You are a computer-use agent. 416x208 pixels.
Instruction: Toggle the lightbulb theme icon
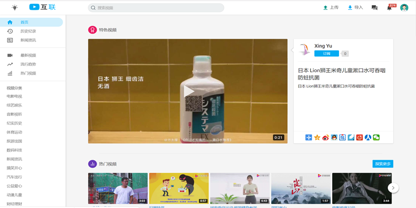[15, 7]
